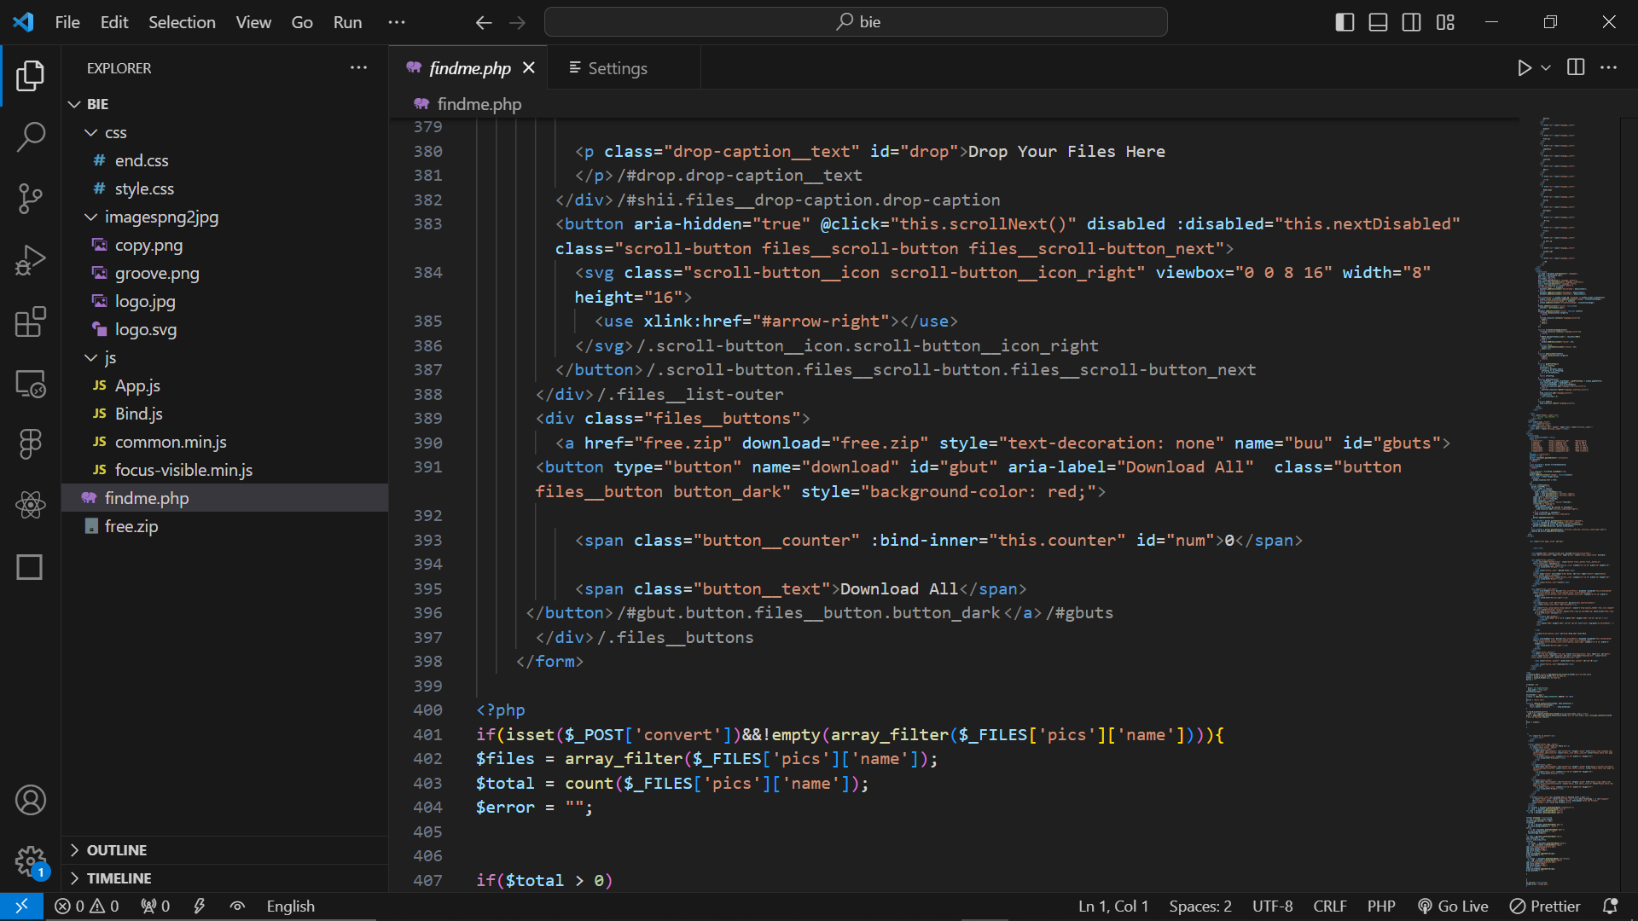The width and height of the screenshot is (1638, 921).
Task: Click Prettier in the status bar
Action: (1545, 907)
